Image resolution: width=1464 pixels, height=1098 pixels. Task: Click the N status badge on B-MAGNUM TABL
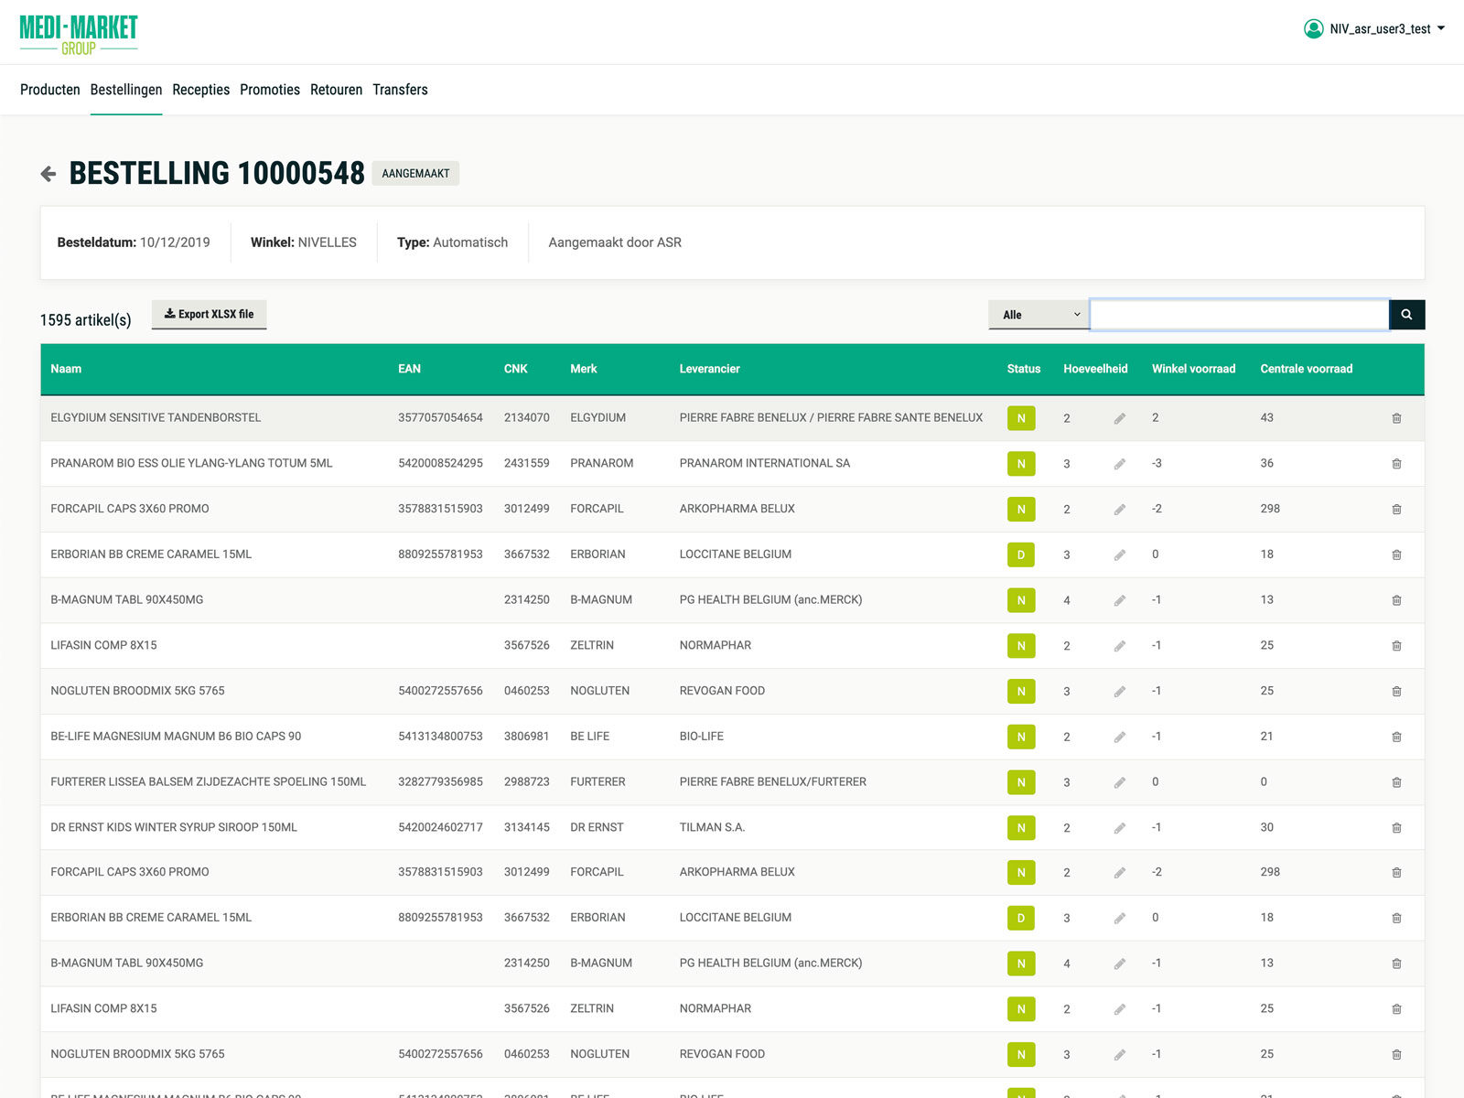click(x=1021, y=600)
